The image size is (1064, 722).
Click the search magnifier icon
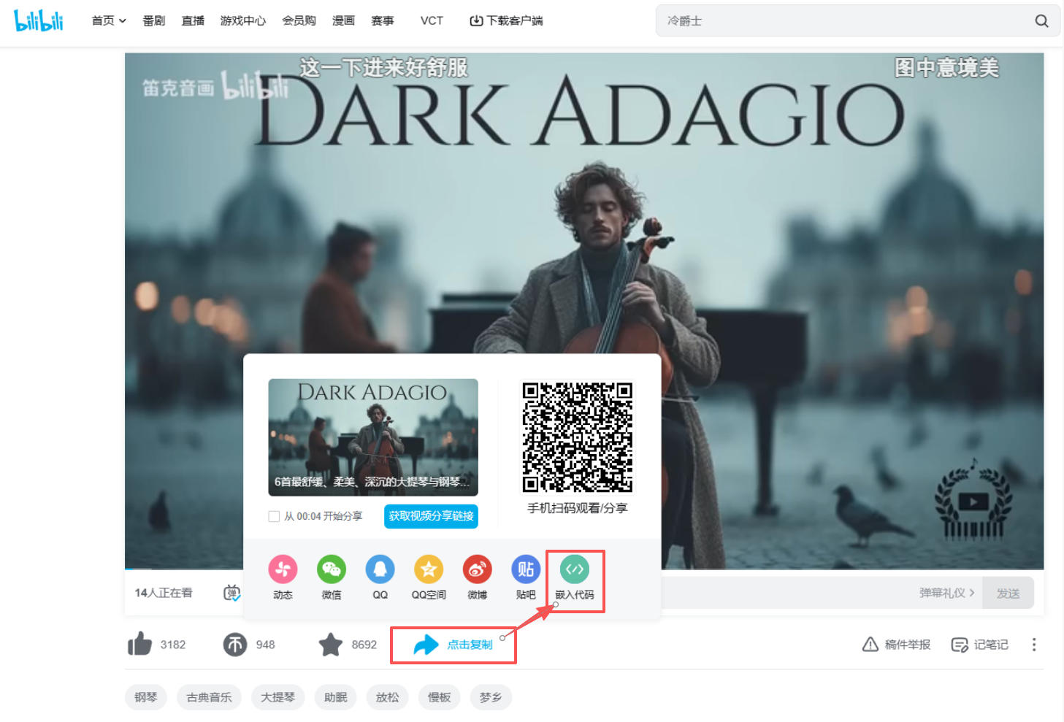coord(1041,21)
